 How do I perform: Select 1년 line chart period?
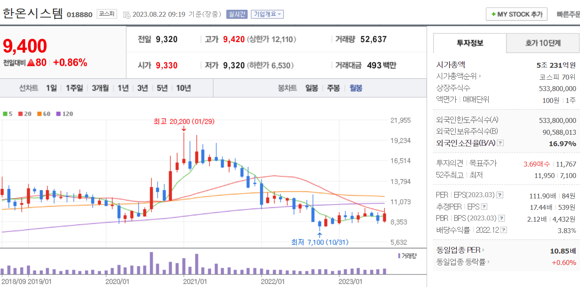[x=123, y=88]
